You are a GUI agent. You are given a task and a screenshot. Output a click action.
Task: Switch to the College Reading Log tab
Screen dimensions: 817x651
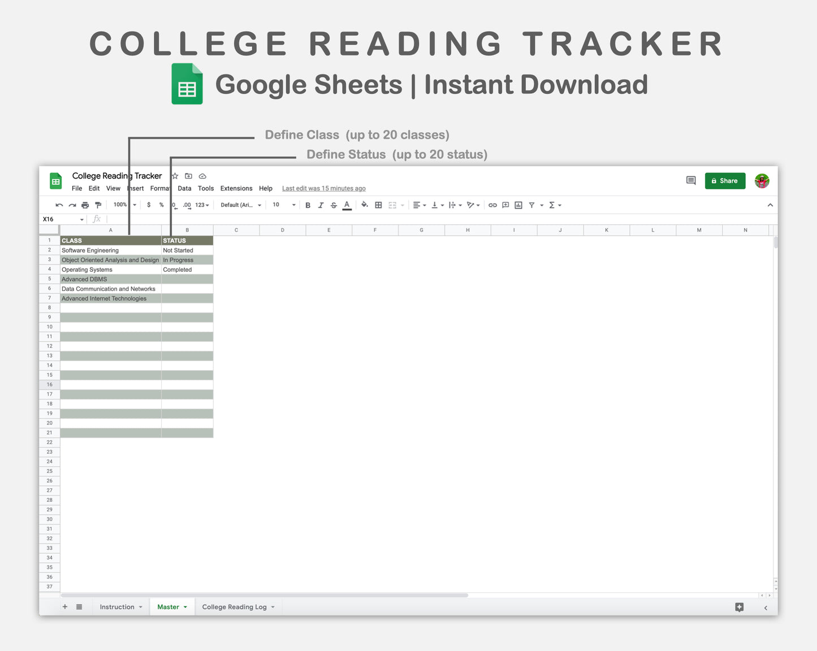235,606
